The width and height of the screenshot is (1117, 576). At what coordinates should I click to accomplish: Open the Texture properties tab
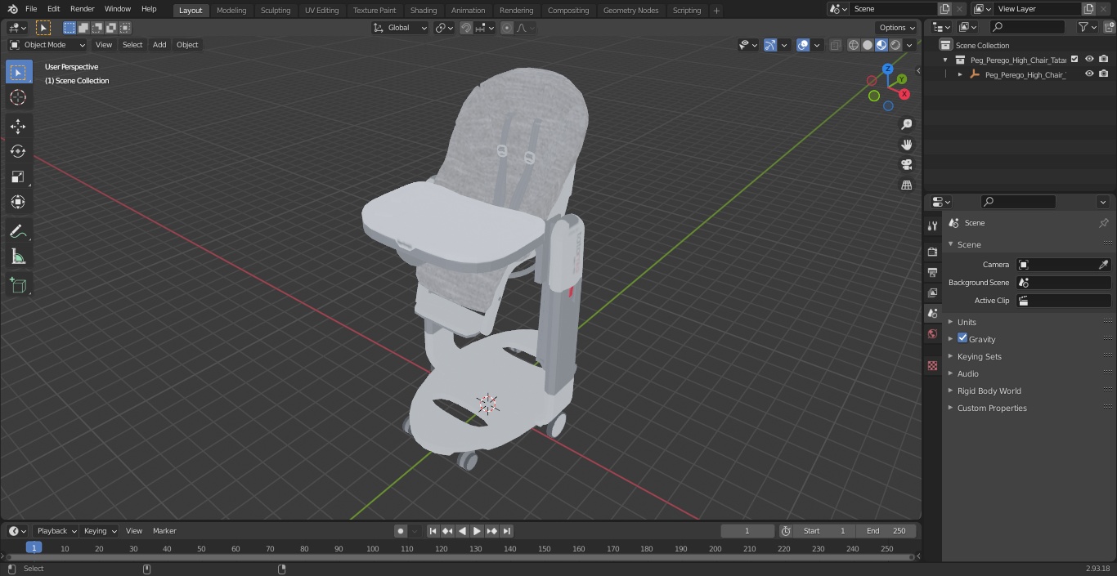coord(932,365)
